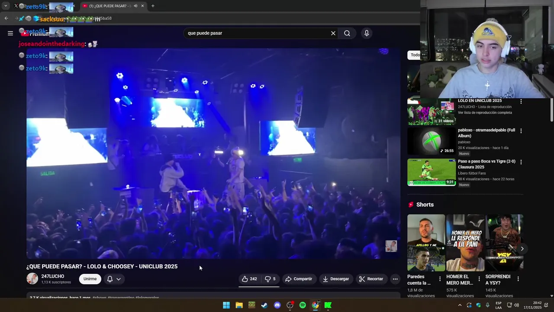The width and height of the screenshot is (554, 312).
Task: Open Recortar clip tool
Action: (371, 279)
